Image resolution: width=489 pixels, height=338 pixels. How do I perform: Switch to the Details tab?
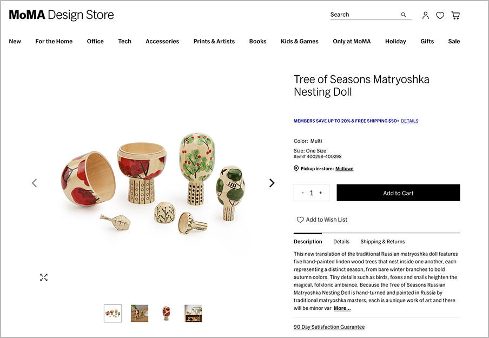pos(341,242)
